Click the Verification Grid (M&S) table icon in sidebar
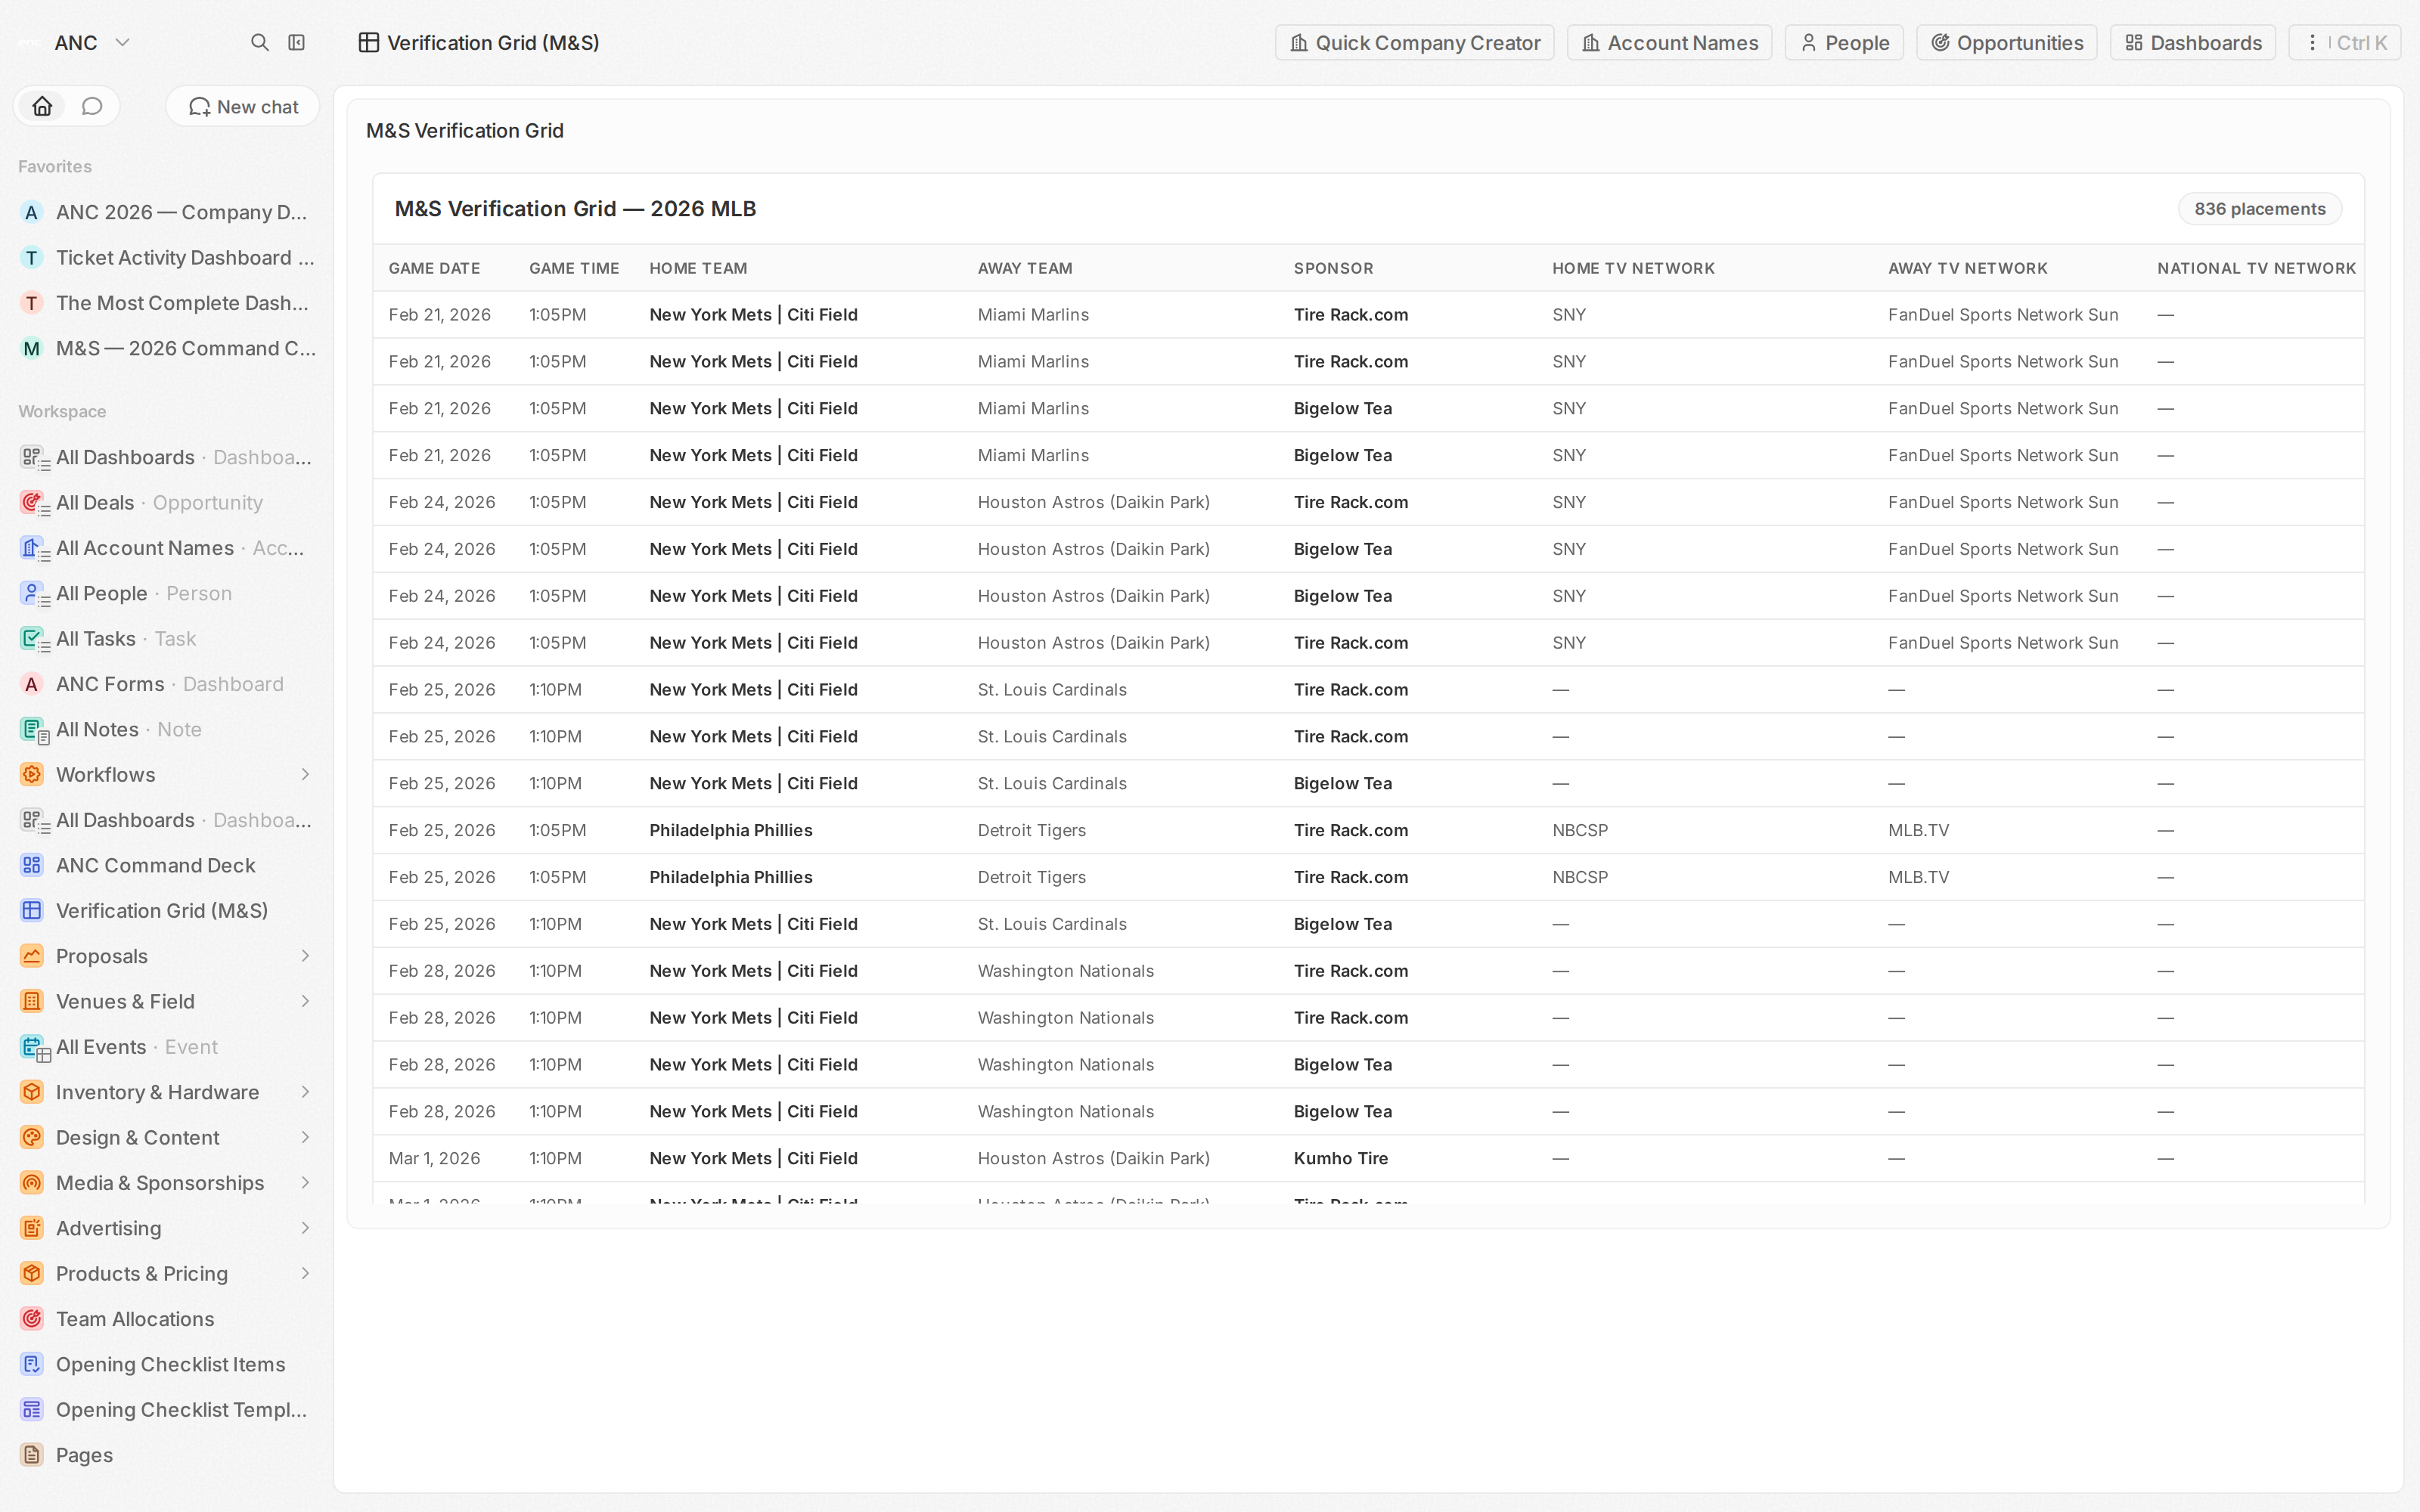The image size is (2420, 1512). pyautogui.click(x=32, y=911)
